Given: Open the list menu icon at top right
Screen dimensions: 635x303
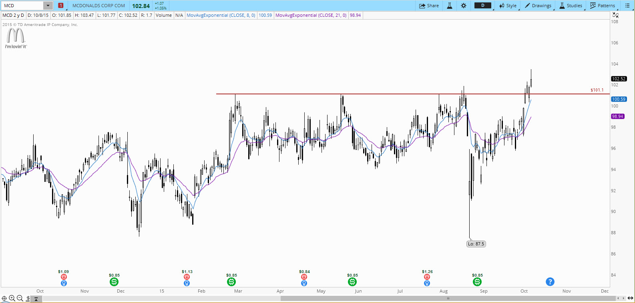Looking at the screenshot, I should coord(627,6).
